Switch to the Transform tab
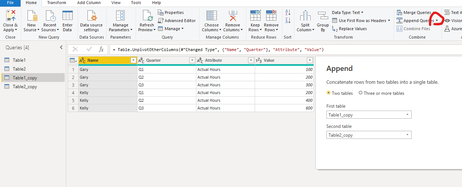Viewport: 462px width, 187px height. (x=56, y=3)
